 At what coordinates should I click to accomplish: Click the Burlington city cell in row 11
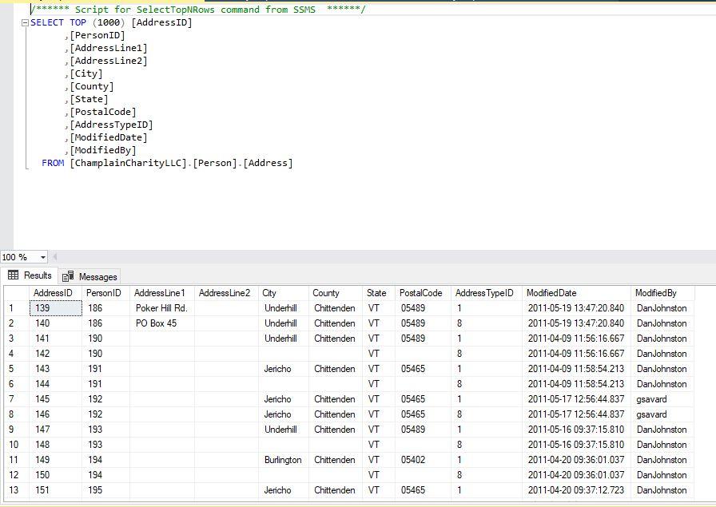point(281,460)
